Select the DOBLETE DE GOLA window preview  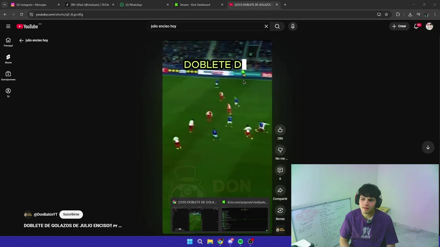point(195,216)
